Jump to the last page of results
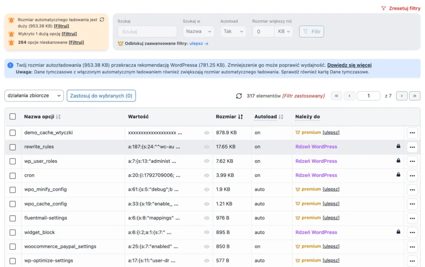The width and height of the screenshot is (425, 267). [415, 96]
